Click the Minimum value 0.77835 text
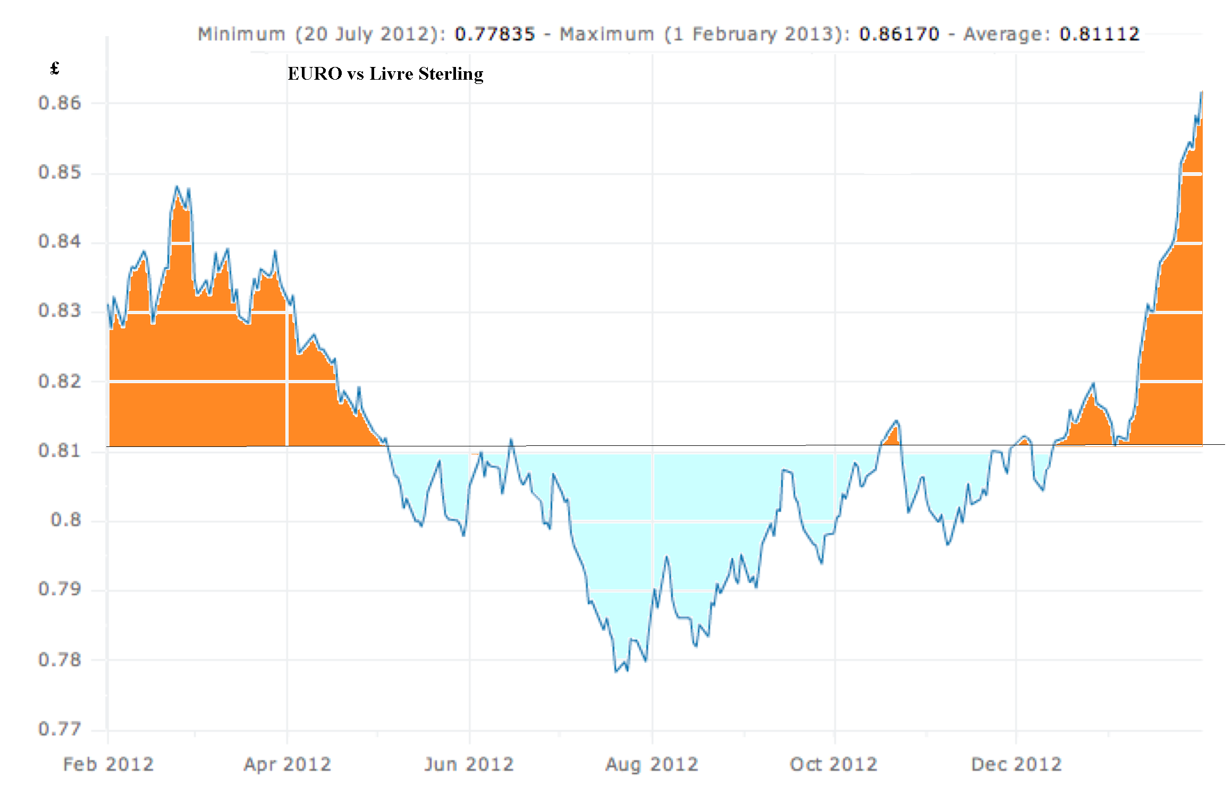 [495, 34]
